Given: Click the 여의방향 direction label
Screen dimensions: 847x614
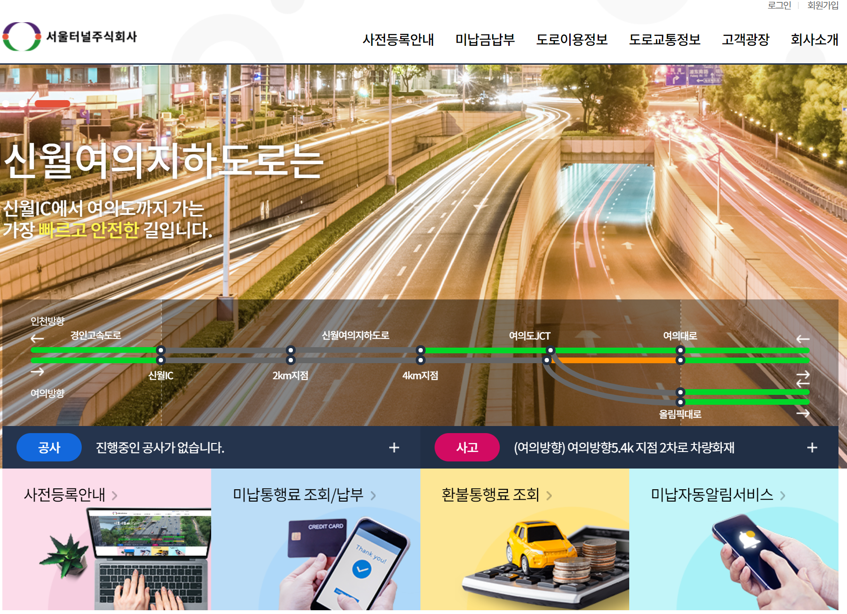Looking at the screenshot, I should (47, 393).
